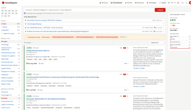Screen dimensions: 191x110
Task: Select Construction & Engineering project type
Action: [10, 49]
